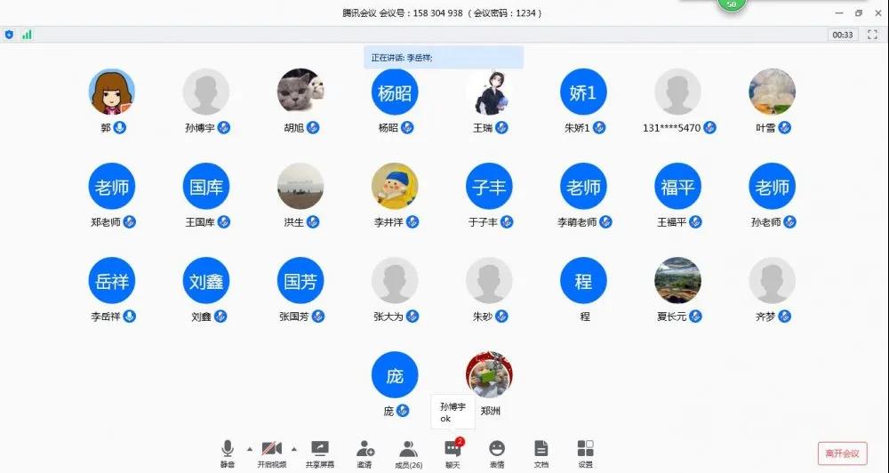Open the invite (邀请) option
Viewport: 889px width, 473px height.
364,450
